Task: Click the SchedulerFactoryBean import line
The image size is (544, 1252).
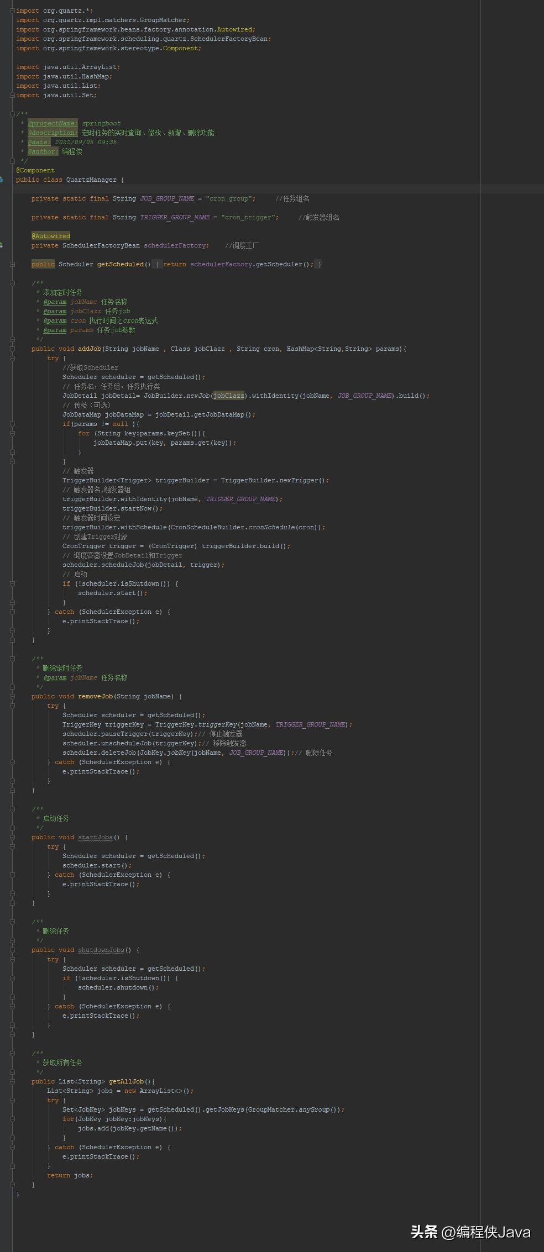Action: tap(144, 39)
